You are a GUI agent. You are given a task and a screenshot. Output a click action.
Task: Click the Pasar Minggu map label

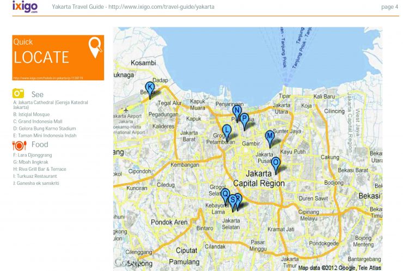[x=258, y=245]
